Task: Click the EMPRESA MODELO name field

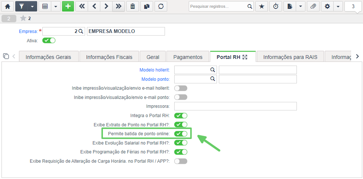Action: 126,32
